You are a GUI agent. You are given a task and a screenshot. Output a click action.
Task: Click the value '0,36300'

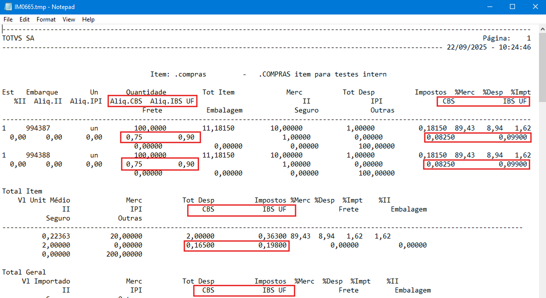272,236
